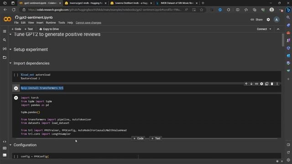Click Copy to Drive button

[49, 29]
